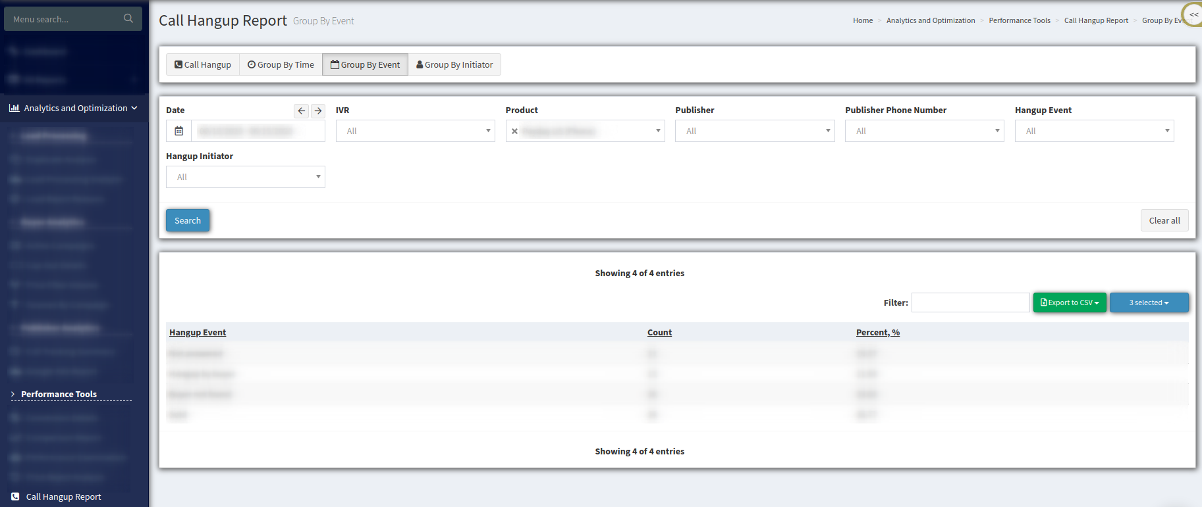
Task: Click the Call Hangup Report sidebar icon
Action: coord(15,496)
